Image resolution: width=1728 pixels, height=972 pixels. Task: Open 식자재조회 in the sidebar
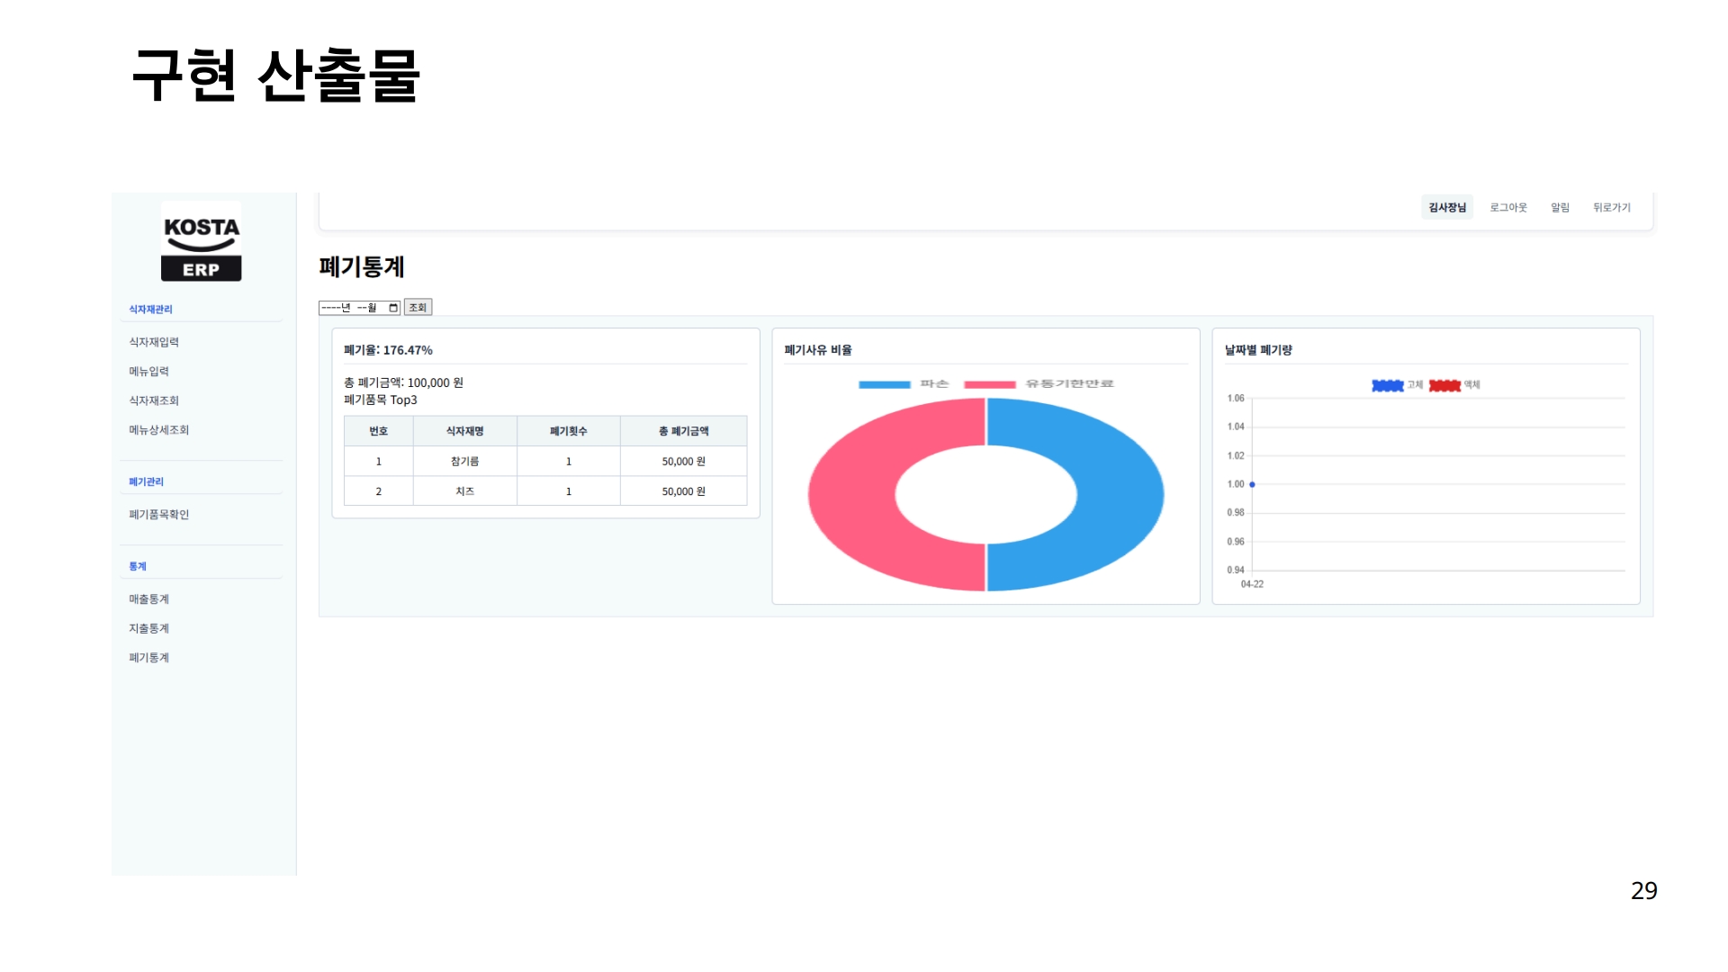pos(154,400)
